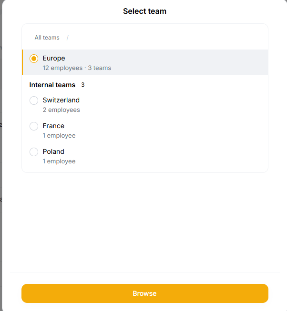Screen dimensions: 287x311
Task: Click the breadcrumb slash separator
Action: pos(68,38)
